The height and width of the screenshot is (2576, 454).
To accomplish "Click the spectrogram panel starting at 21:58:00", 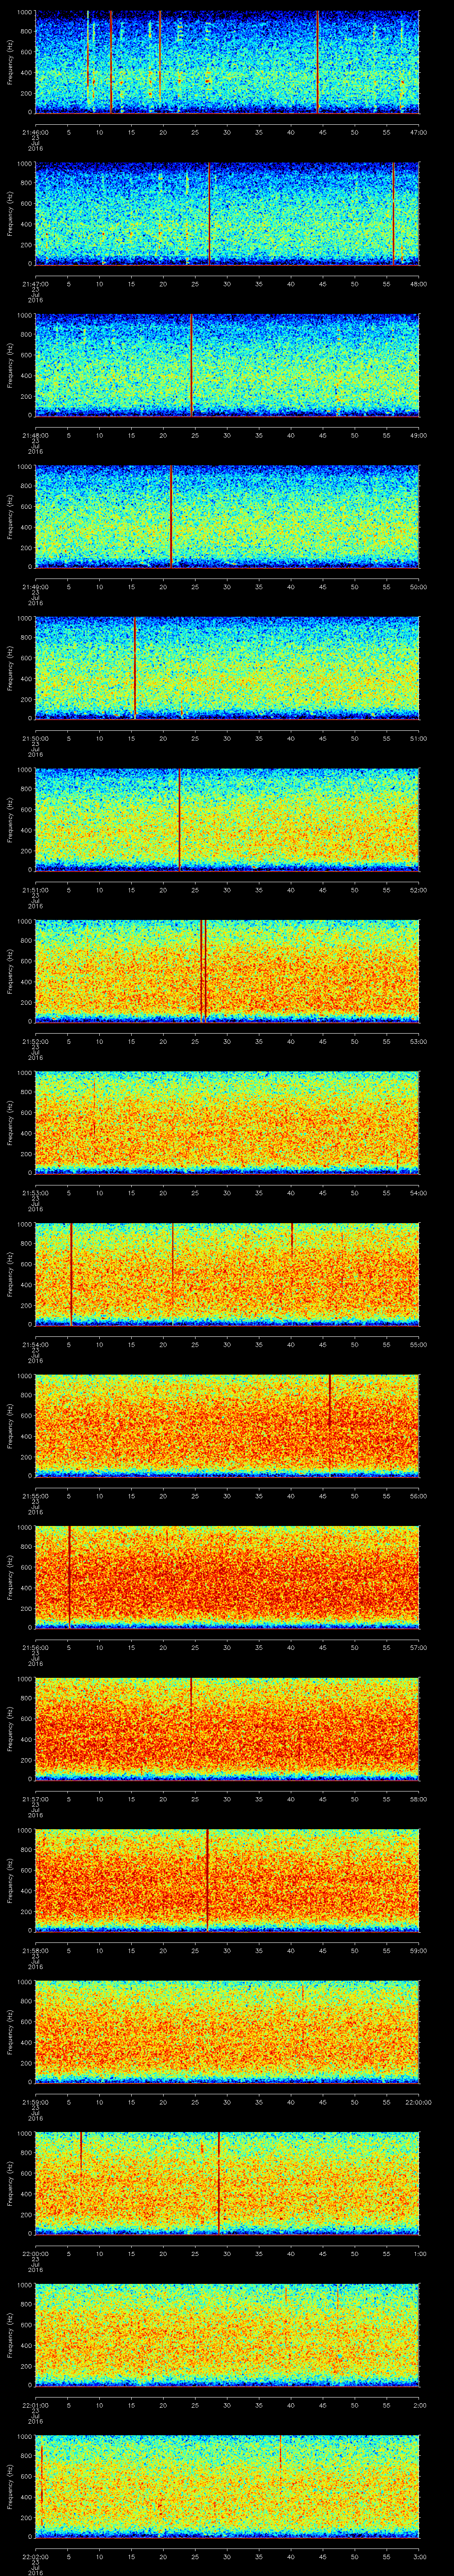I will 227,1882.
